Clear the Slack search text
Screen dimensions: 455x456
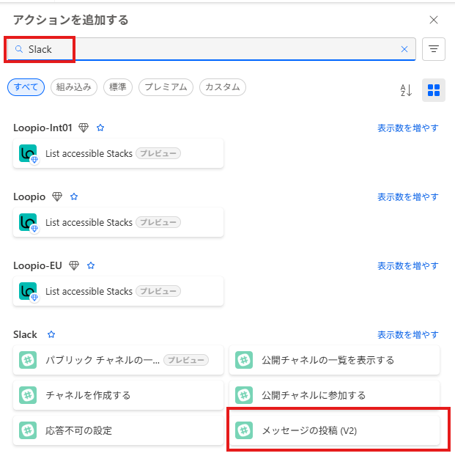click(x=404, y=49)
